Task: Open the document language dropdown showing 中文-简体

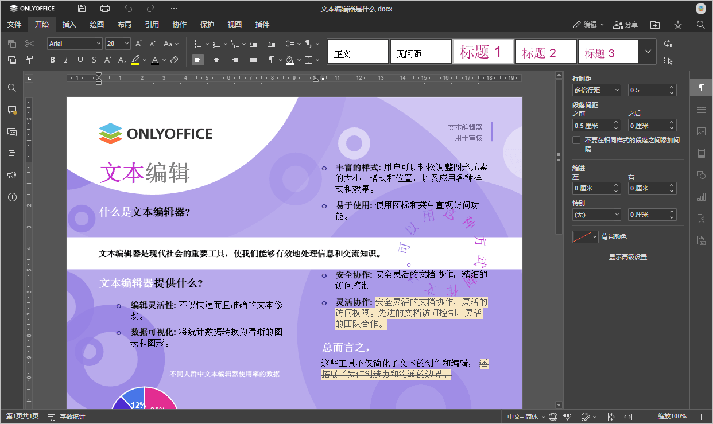Action: pyautogui.click(x=525, y=417)
